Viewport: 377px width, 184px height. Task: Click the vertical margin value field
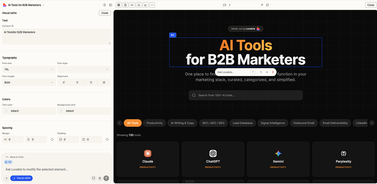36,139
